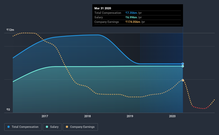The width and height of the screenshot is (219, 135).
Task: Click the teal Salary data point marker
Action: (x=183, y=66)
